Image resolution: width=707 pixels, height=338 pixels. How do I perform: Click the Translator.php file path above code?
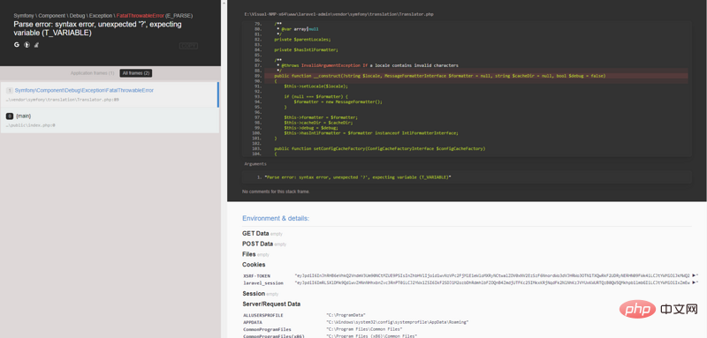click(338, 14)
